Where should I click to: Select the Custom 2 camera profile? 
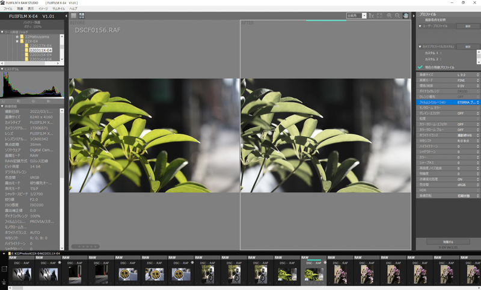[433, 59]
